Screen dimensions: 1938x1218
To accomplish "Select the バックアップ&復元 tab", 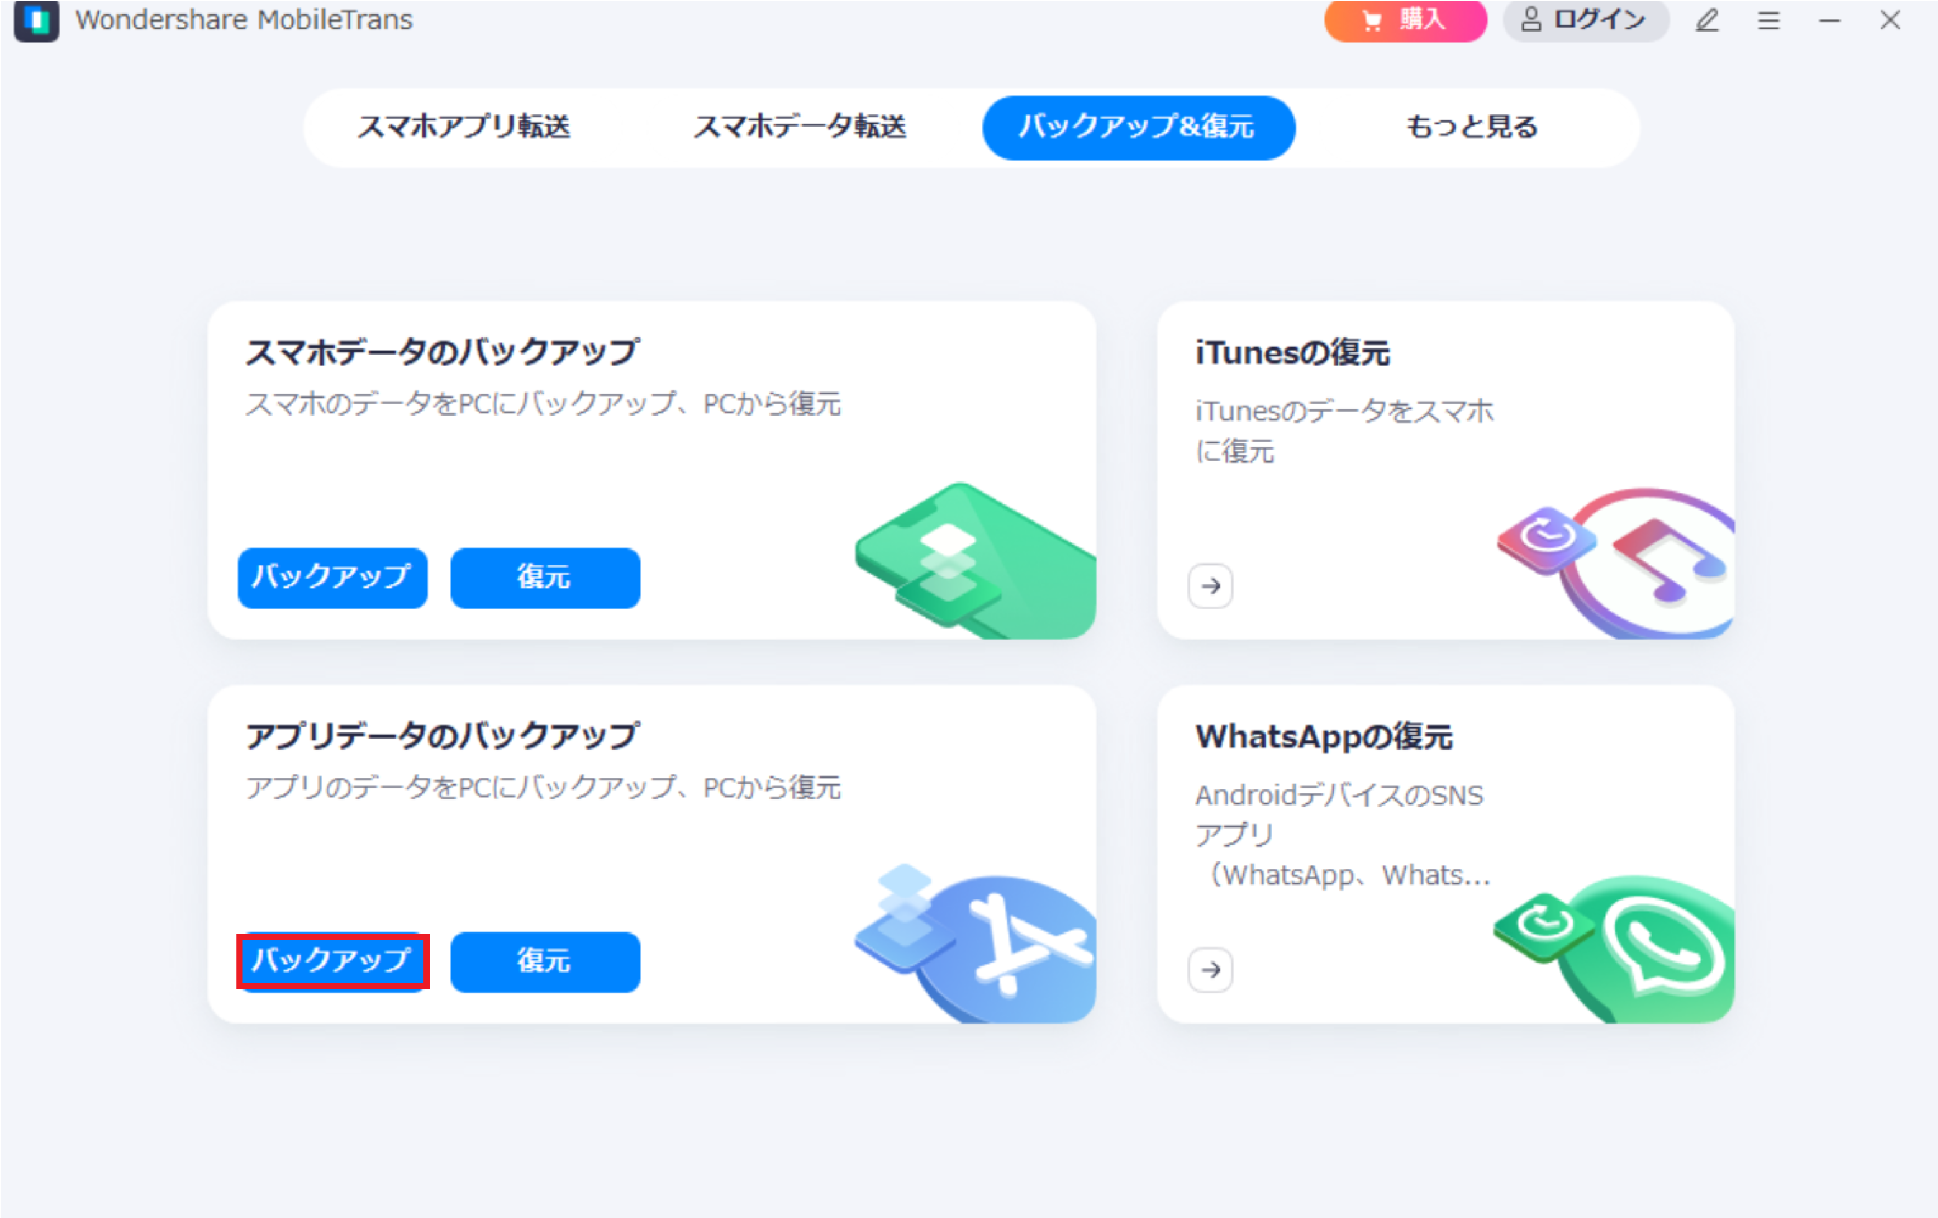I will click(1139, 126).
